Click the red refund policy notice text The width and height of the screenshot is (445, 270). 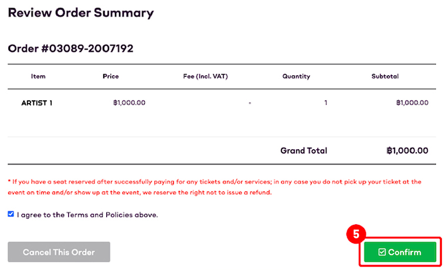pos(215,187)
